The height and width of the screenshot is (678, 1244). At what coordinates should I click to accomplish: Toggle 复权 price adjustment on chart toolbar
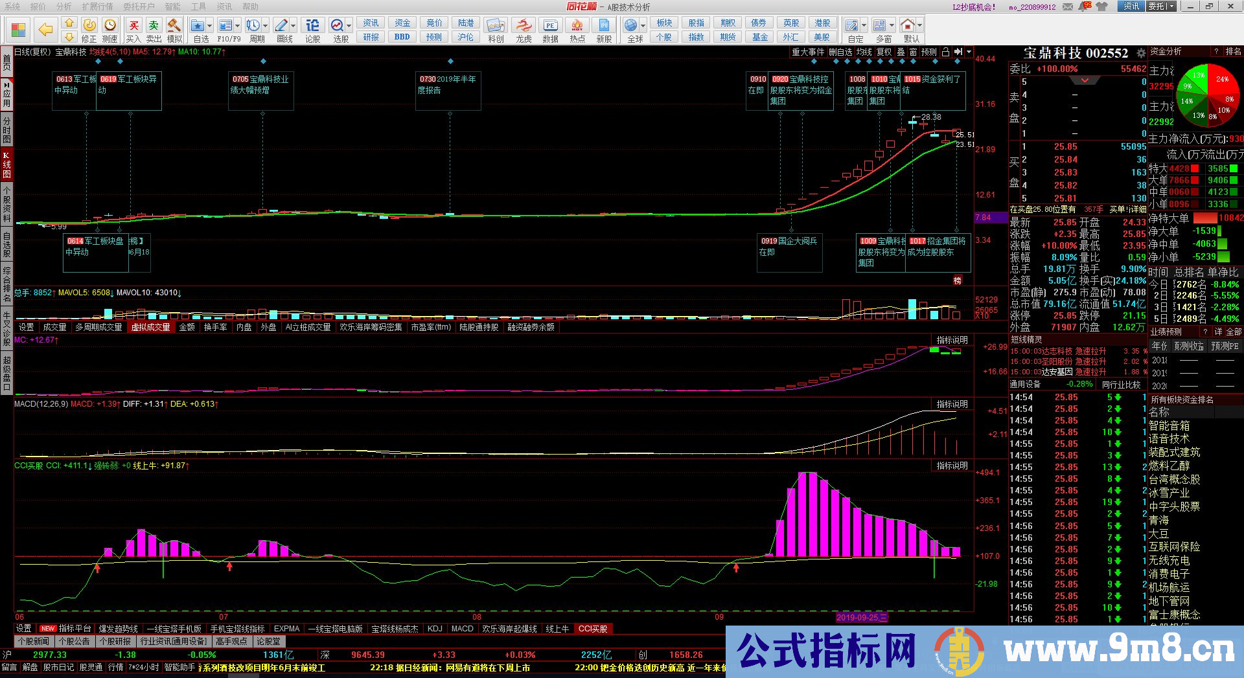tap(884, 52)
